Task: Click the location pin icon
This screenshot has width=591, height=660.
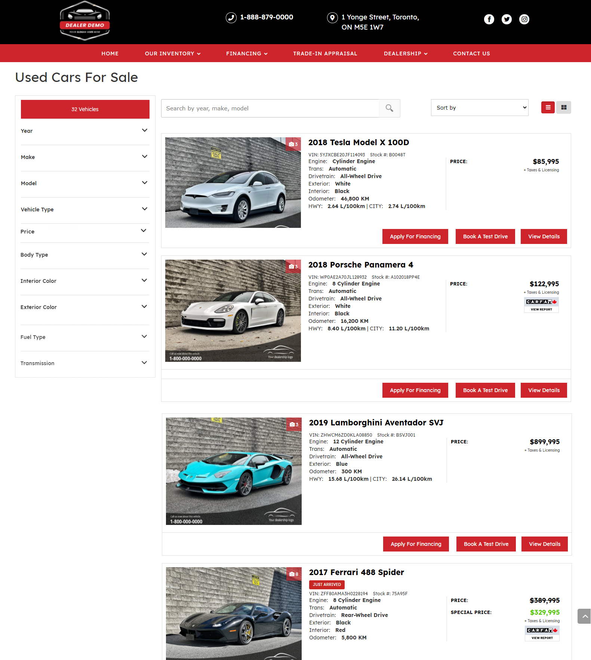Action: [x=332, y=18]
